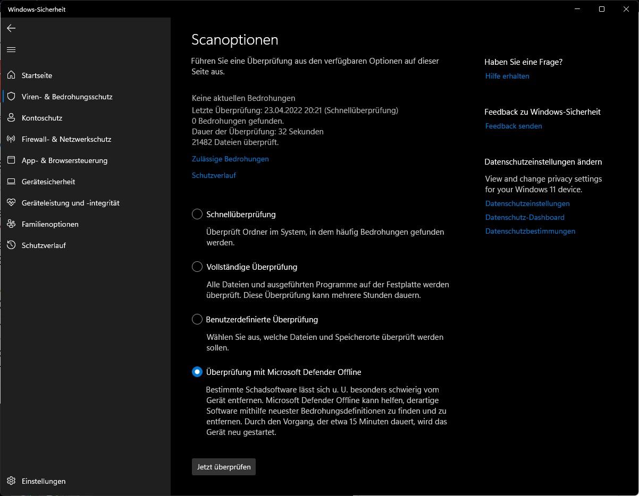
Task: Click the Gerätesicherheit laptop icon
Action: [11, 182]
